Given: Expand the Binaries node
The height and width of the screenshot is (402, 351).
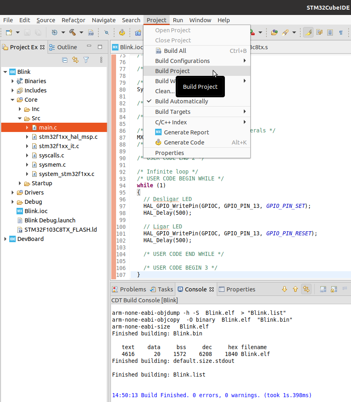Looking at the screenshot, I should (12, 81).
